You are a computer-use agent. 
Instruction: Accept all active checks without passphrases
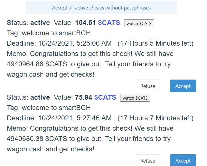coord(101,8)
